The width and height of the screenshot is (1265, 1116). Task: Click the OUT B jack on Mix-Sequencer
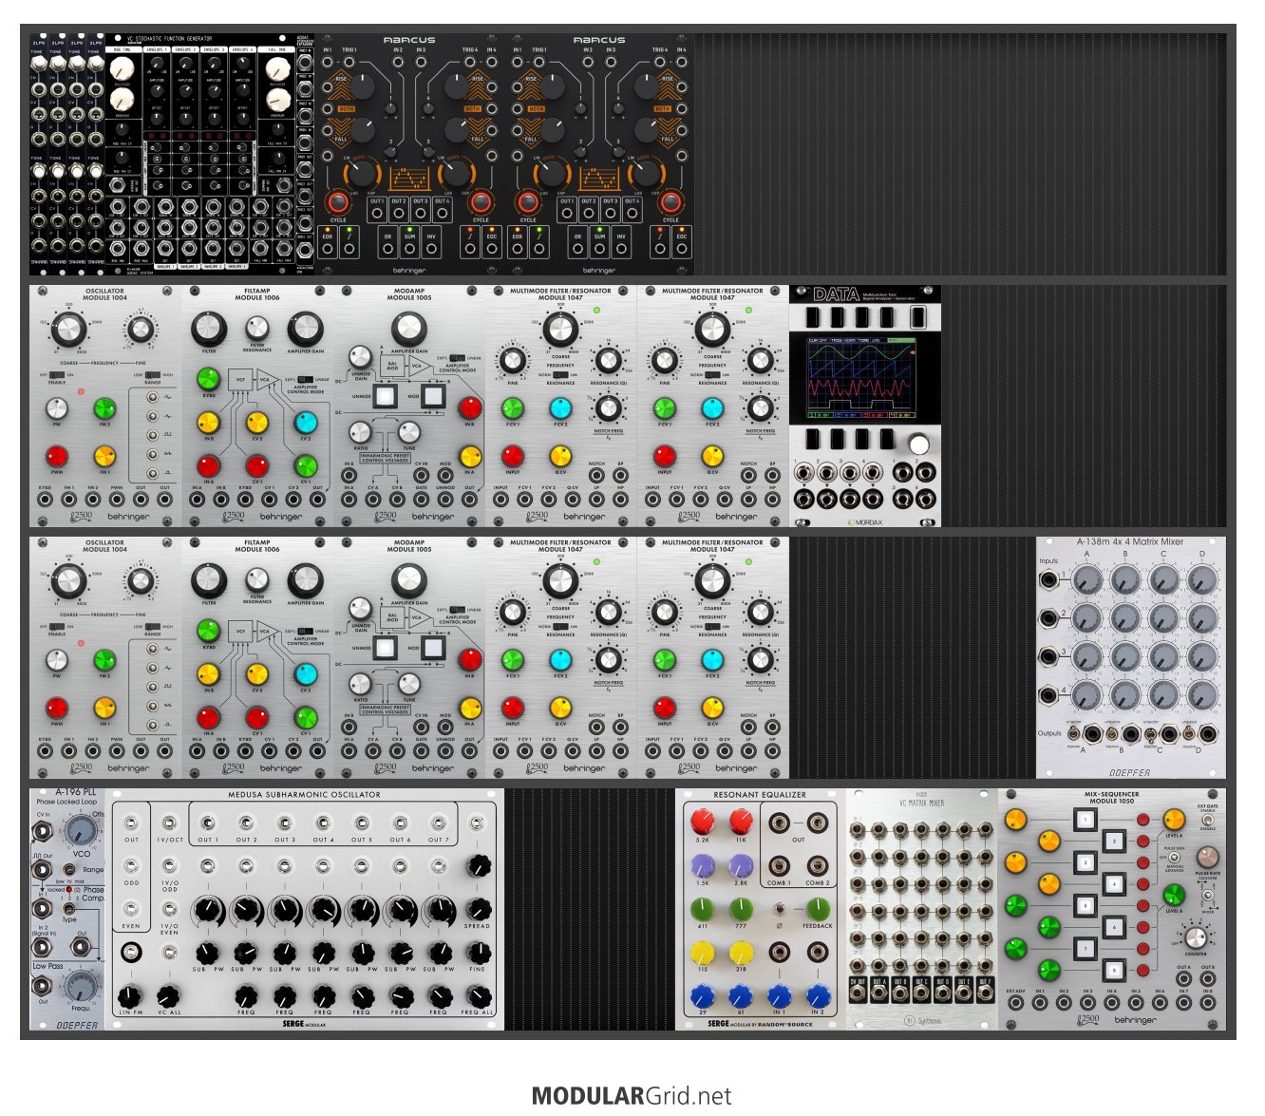click(x=1207, y=979)
